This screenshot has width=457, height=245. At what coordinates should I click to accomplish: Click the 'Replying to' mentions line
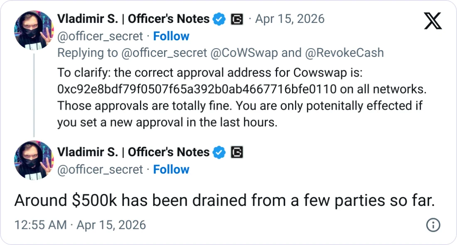tap(220, 53)
